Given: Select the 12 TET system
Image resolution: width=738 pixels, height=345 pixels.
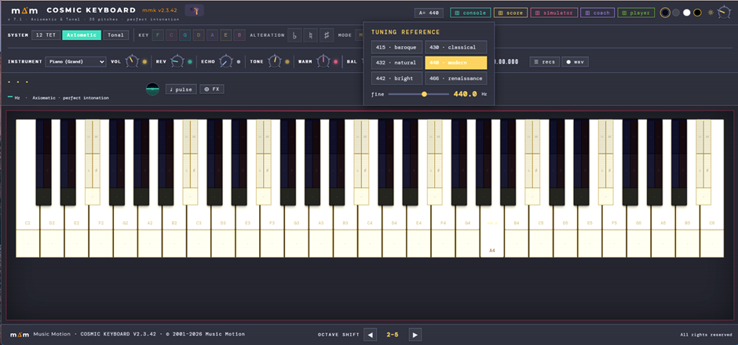Looking at the screenshot, I should 46,34.
